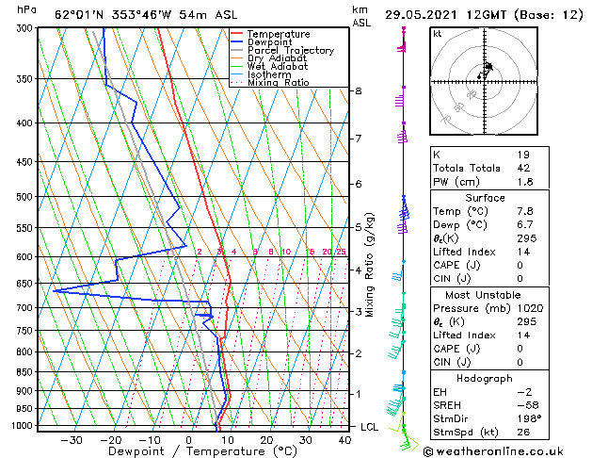The height and width of the screenshot is (458, 592).
Task: Click the 'Dewpoint / Temperature (°C)' axis title
Action: click(202, 451)
